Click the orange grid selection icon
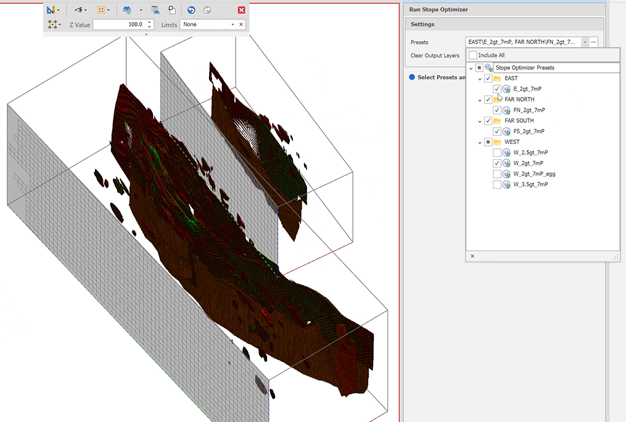Screen dimensions: 626x422 tap(101, 10)
